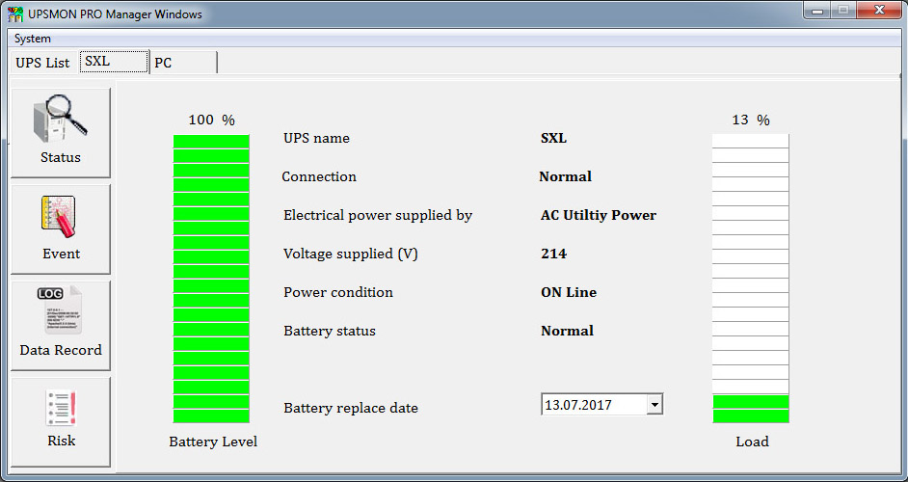Click the voltage value 214
The width and height of the screenshot is (908, 482).
pos(553,254)
